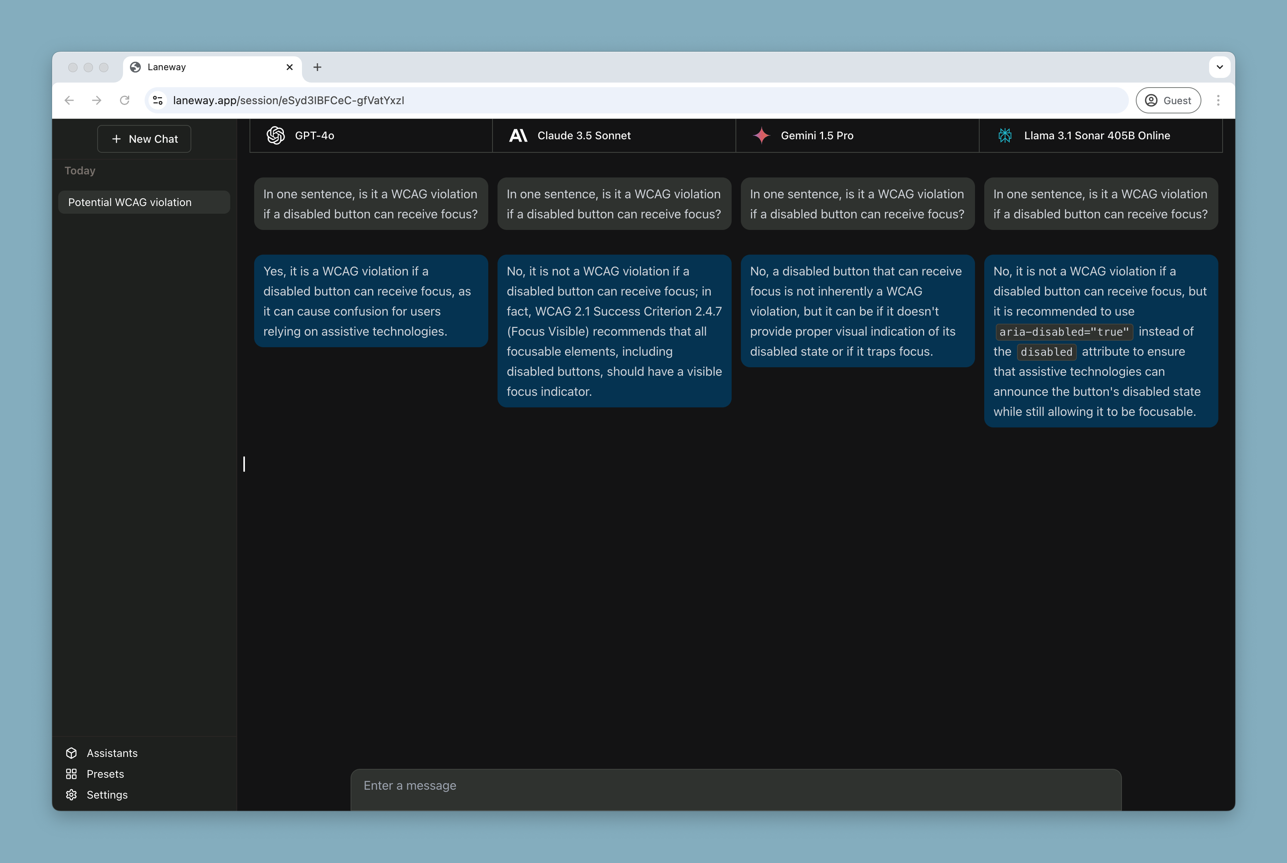The image size is (1287, 863).
Task: Click the Presets grid icon
Action: coord(71,774)
